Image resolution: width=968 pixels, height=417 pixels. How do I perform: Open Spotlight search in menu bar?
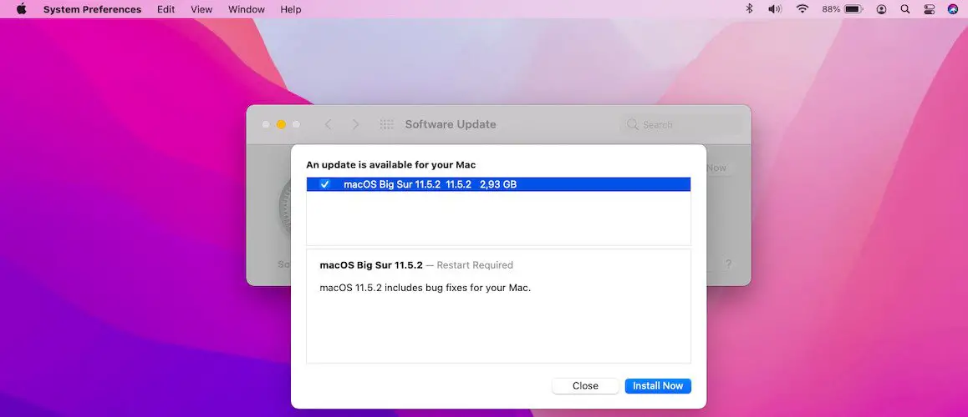point(905,9)
